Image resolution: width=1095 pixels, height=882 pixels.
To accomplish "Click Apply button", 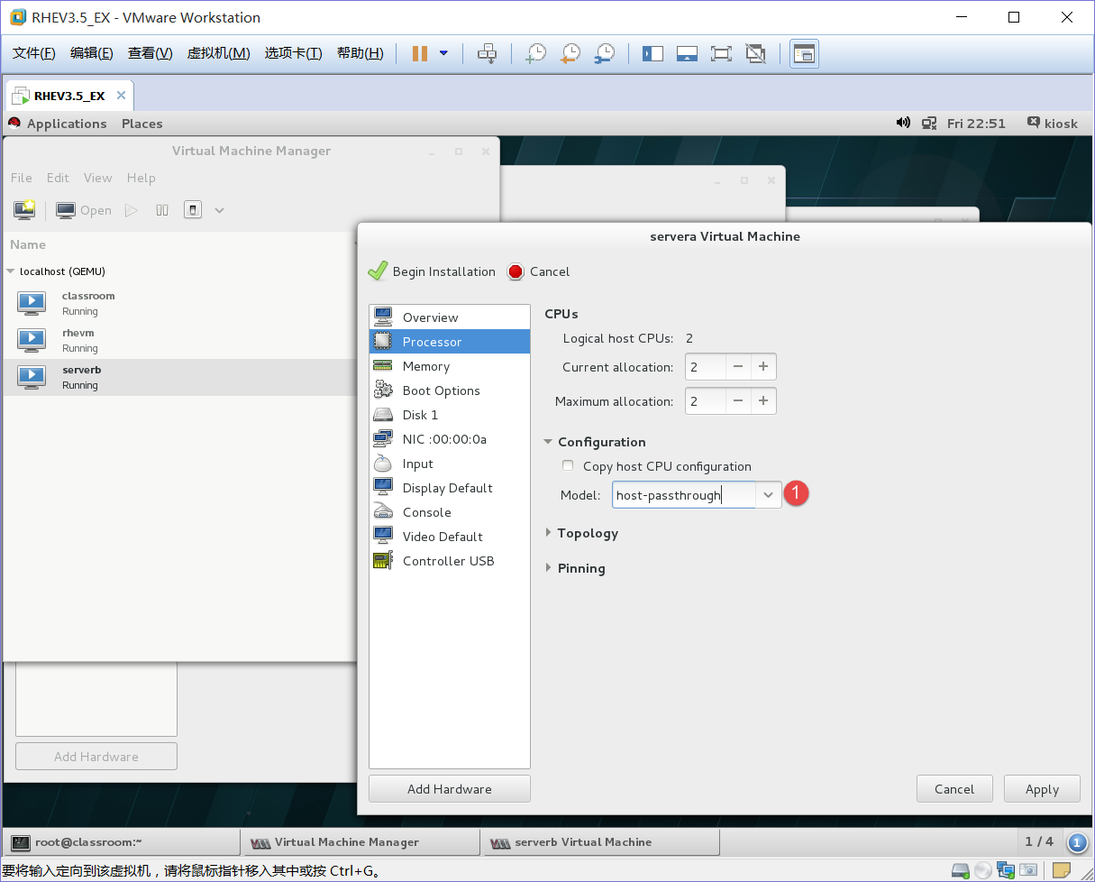I will (x=1042, y=789).
